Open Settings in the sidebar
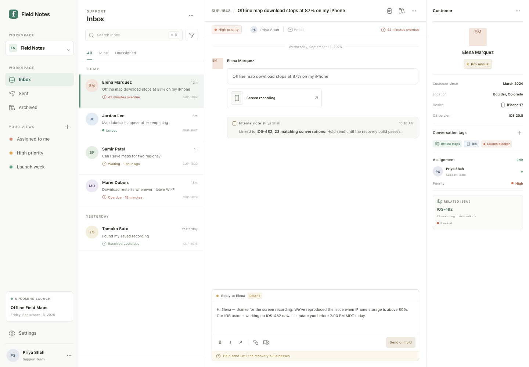529x367 pixels. pyautogui.click(x=40, y=333)
